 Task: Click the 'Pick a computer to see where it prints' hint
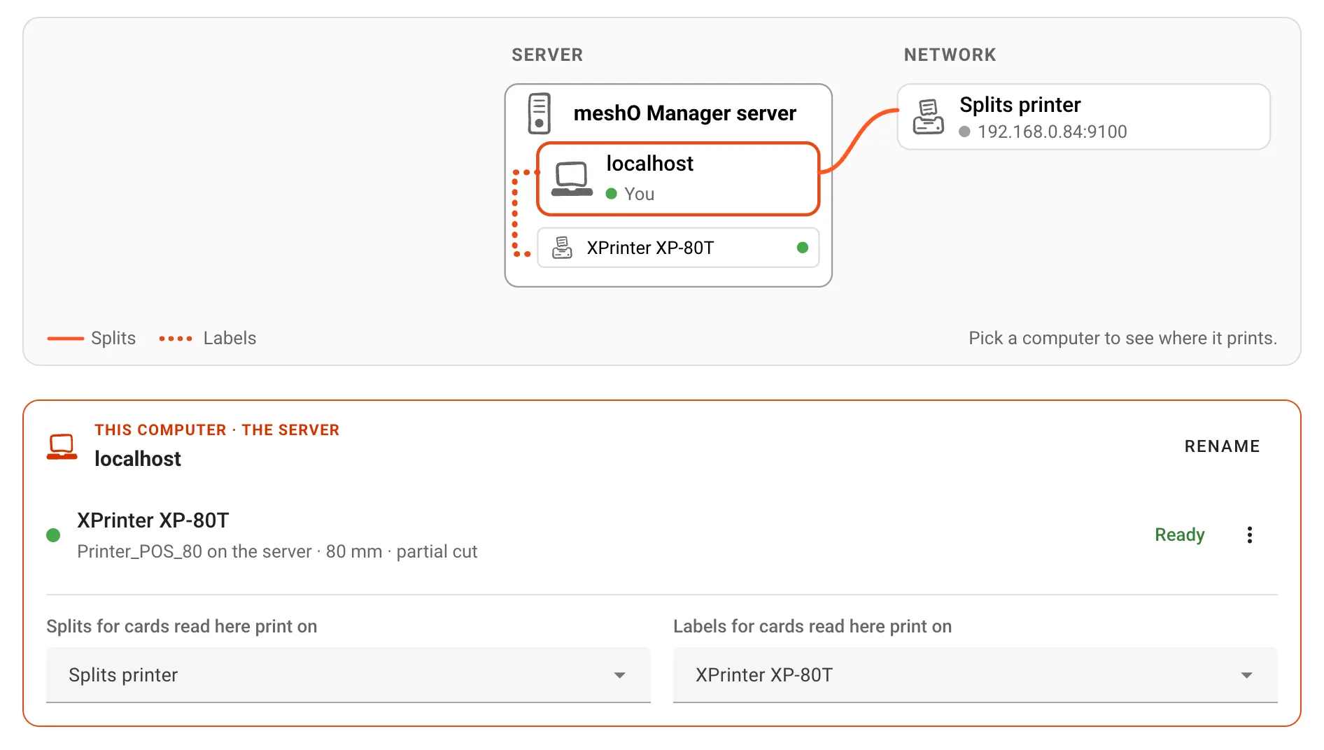(x=1122, y=338)
